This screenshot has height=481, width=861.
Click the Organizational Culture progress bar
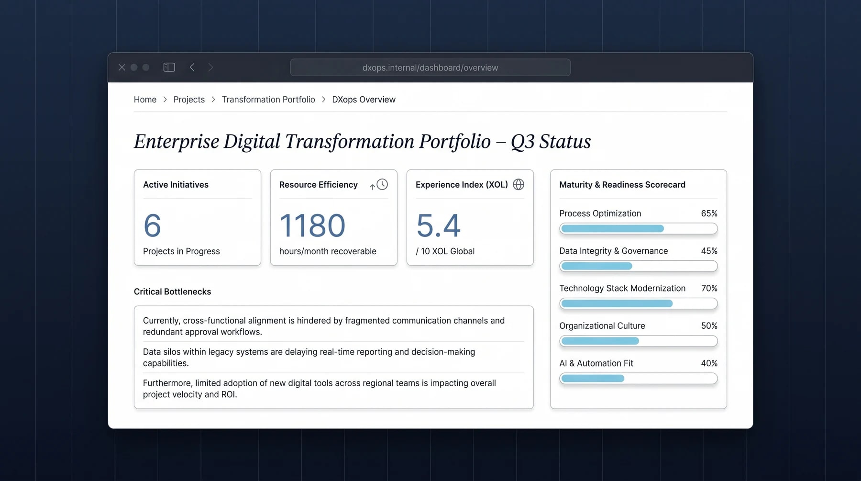coord(638,341)
